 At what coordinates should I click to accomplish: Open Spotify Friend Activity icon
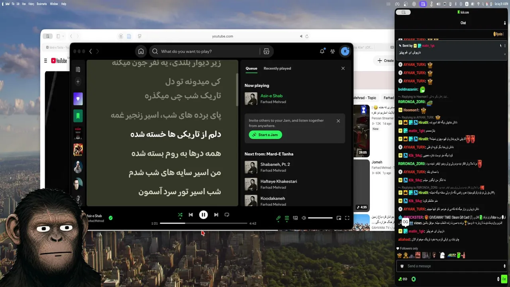[333, 51]
